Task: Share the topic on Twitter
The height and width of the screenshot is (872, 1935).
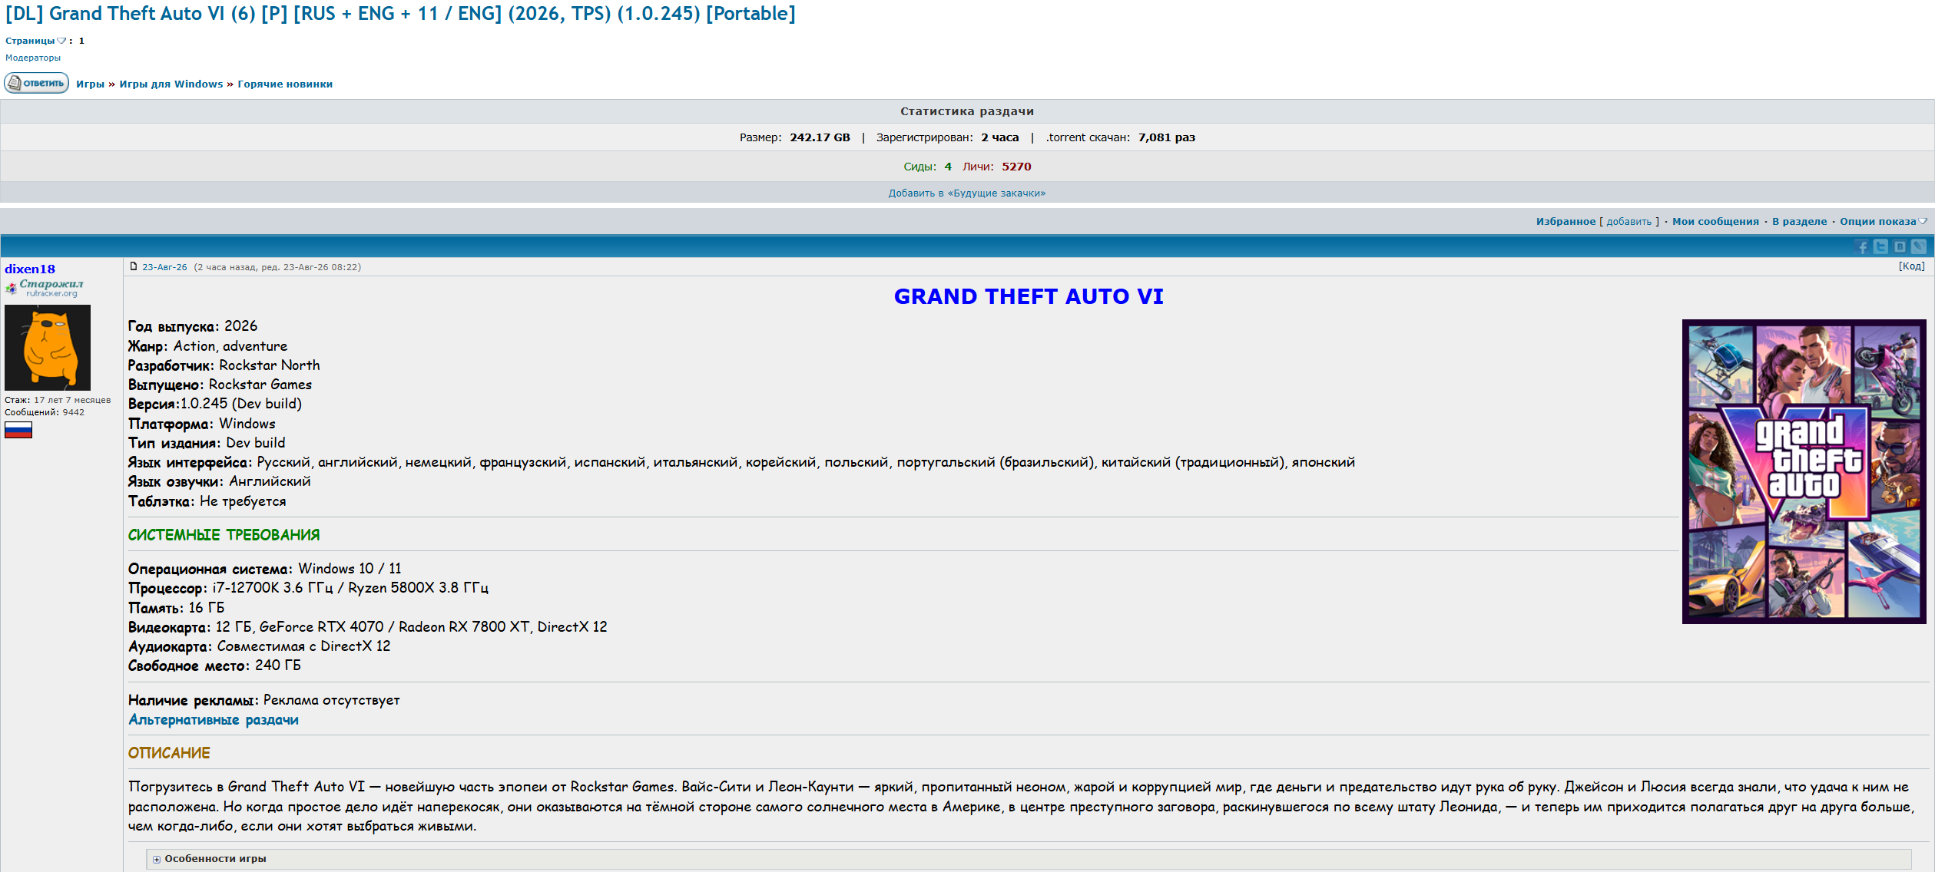Action: coord(1880,246)
